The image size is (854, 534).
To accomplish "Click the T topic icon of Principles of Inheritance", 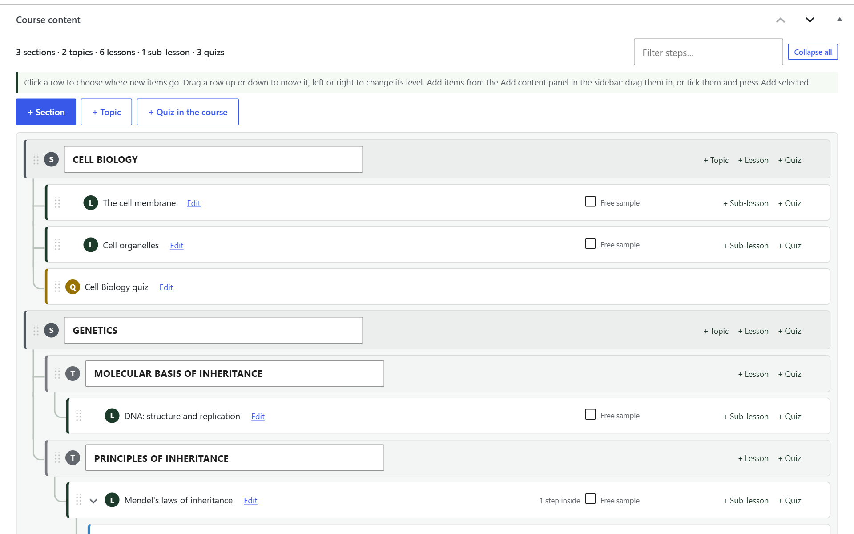I will click(x=73, y=458).
